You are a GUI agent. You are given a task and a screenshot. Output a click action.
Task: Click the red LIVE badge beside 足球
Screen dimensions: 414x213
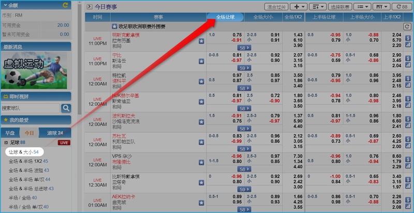coord(64,143)
